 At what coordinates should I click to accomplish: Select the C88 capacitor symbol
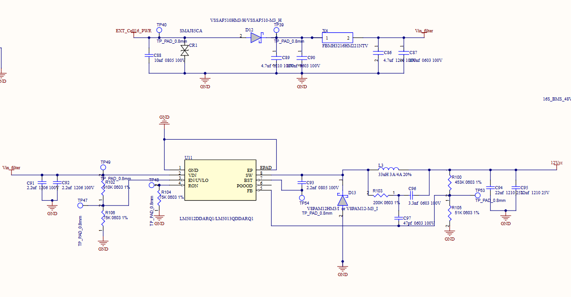click(x=149, y=55)
